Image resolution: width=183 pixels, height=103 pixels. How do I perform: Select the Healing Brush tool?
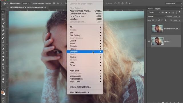point(3,34)
